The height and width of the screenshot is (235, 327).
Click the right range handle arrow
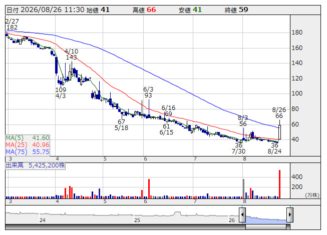tap(290, 214)
